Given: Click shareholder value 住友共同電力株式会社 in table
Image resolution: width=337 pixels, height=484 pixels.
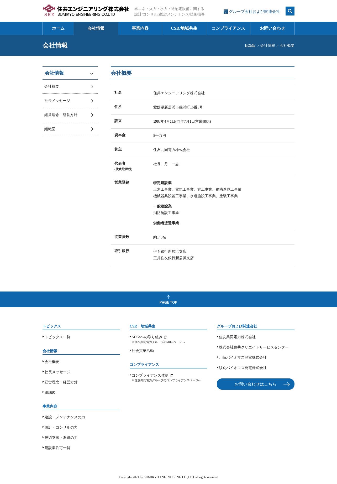Looking at the screenshot, I should 172,150.
